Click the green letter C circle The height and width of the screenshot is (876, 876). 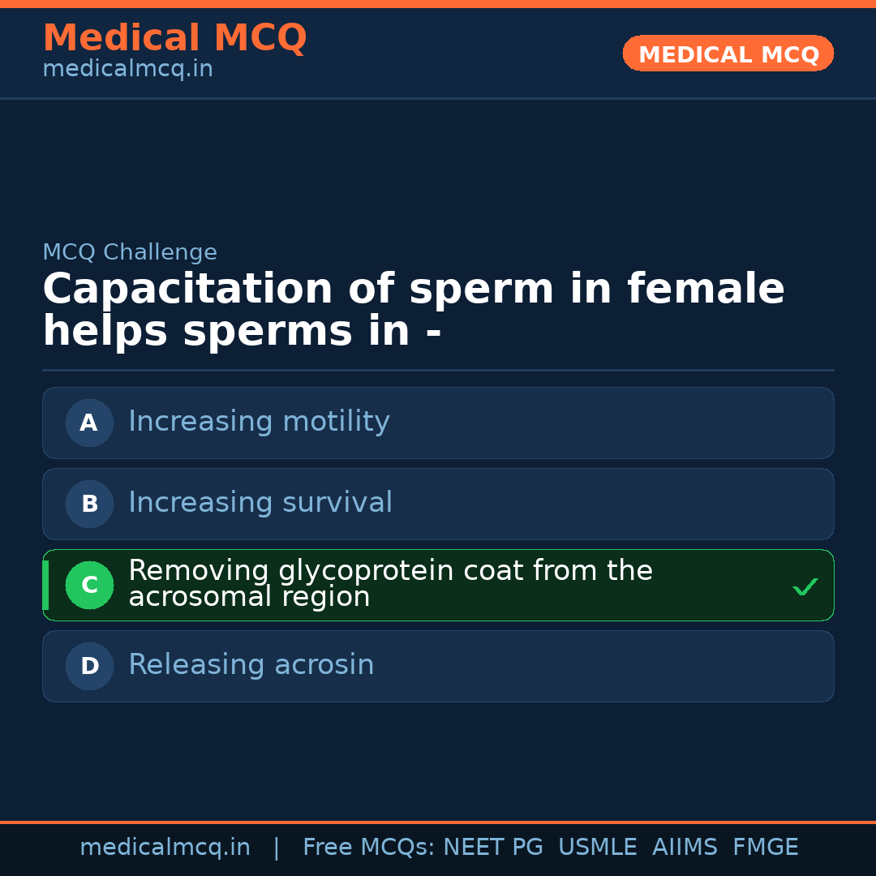(89, 585)
